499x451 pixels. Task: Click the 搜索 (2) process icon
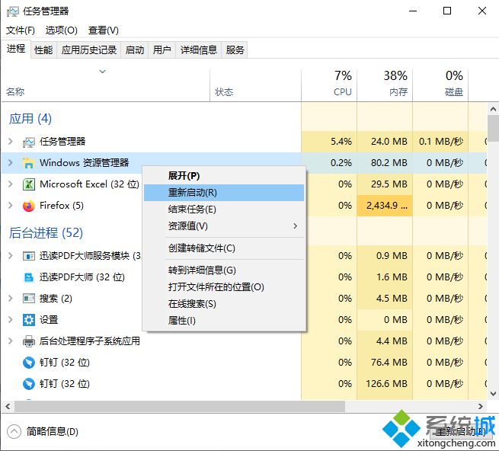[29, 299]
